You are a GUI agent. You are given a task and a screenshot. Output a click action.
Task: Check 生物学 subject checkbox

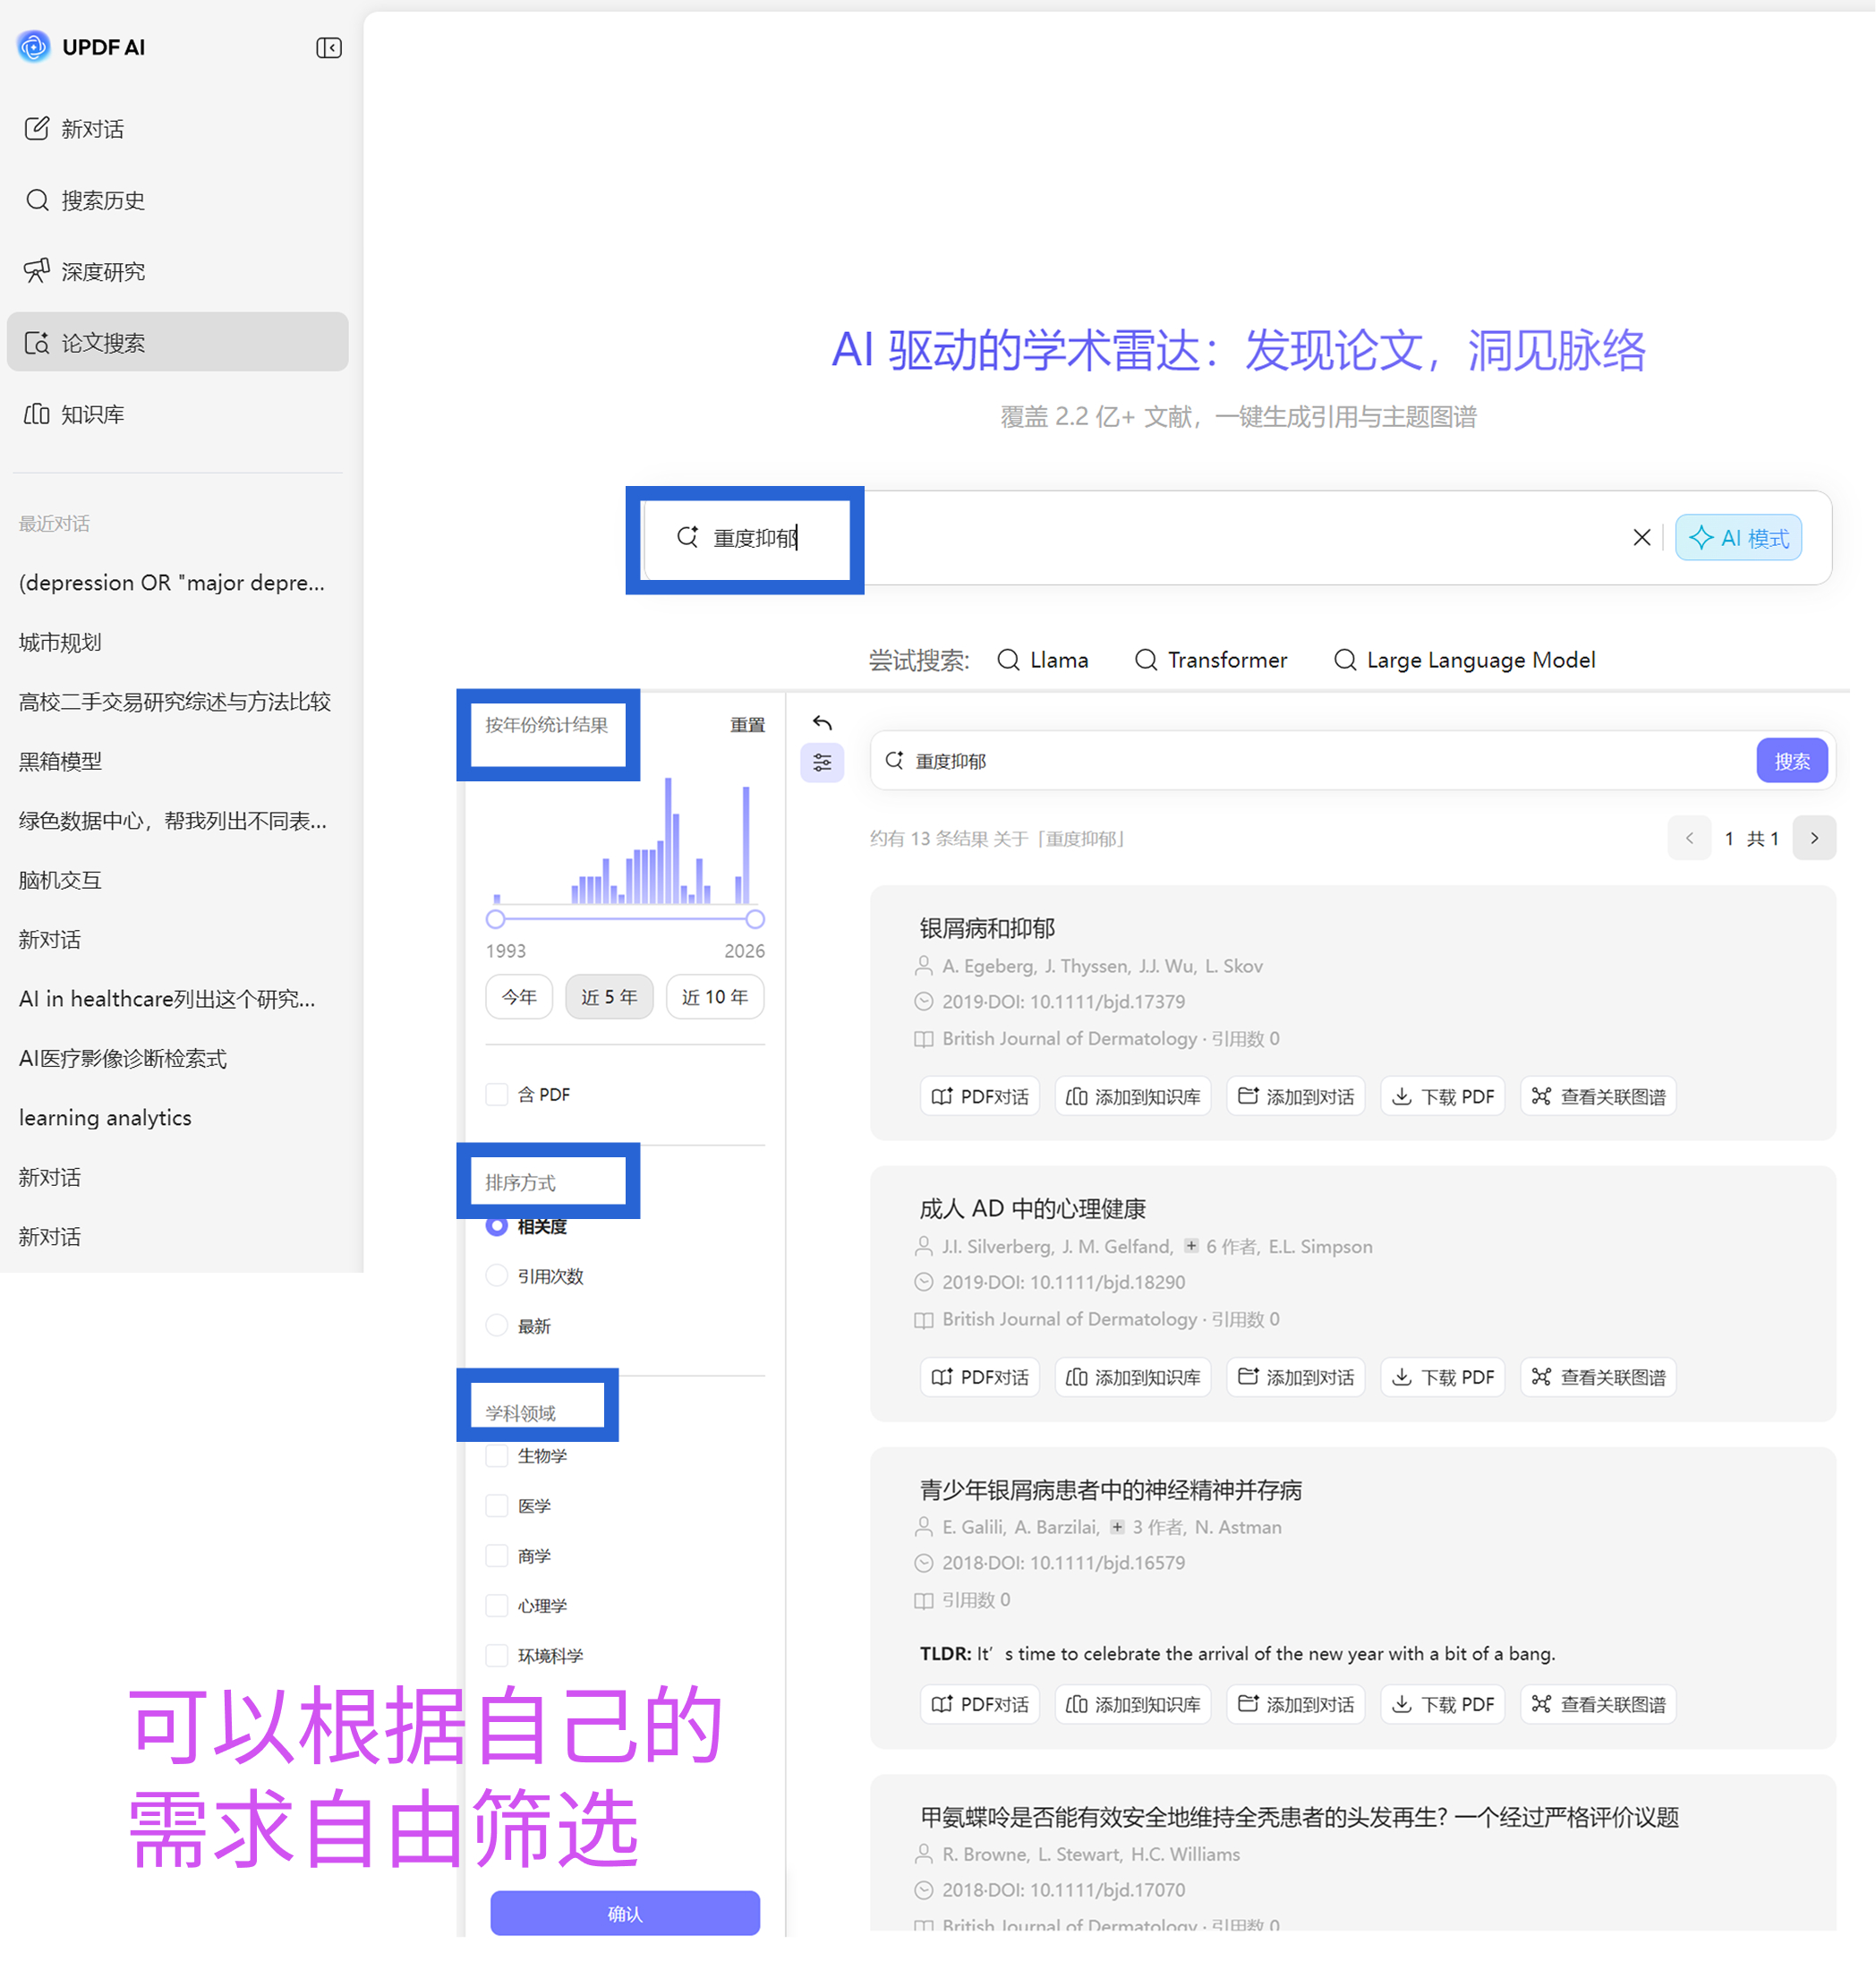click(x=496, y=1456)
